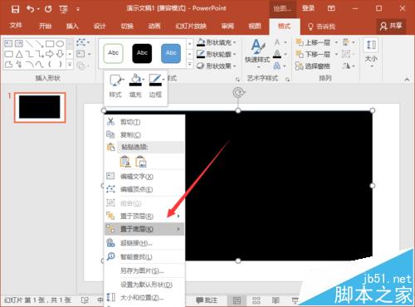Screen dimensions: 415x307
Task: Click 选择窗格 button in ribbon
Action: tap(313, 66)
